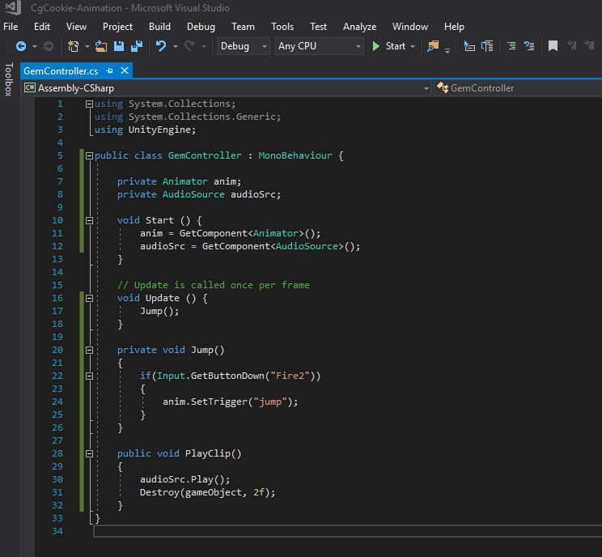The width and height of the screenshot is (602, 557).
Task: Expand the Assembly-CSharp project dropdown
Action: click(426, 88)
